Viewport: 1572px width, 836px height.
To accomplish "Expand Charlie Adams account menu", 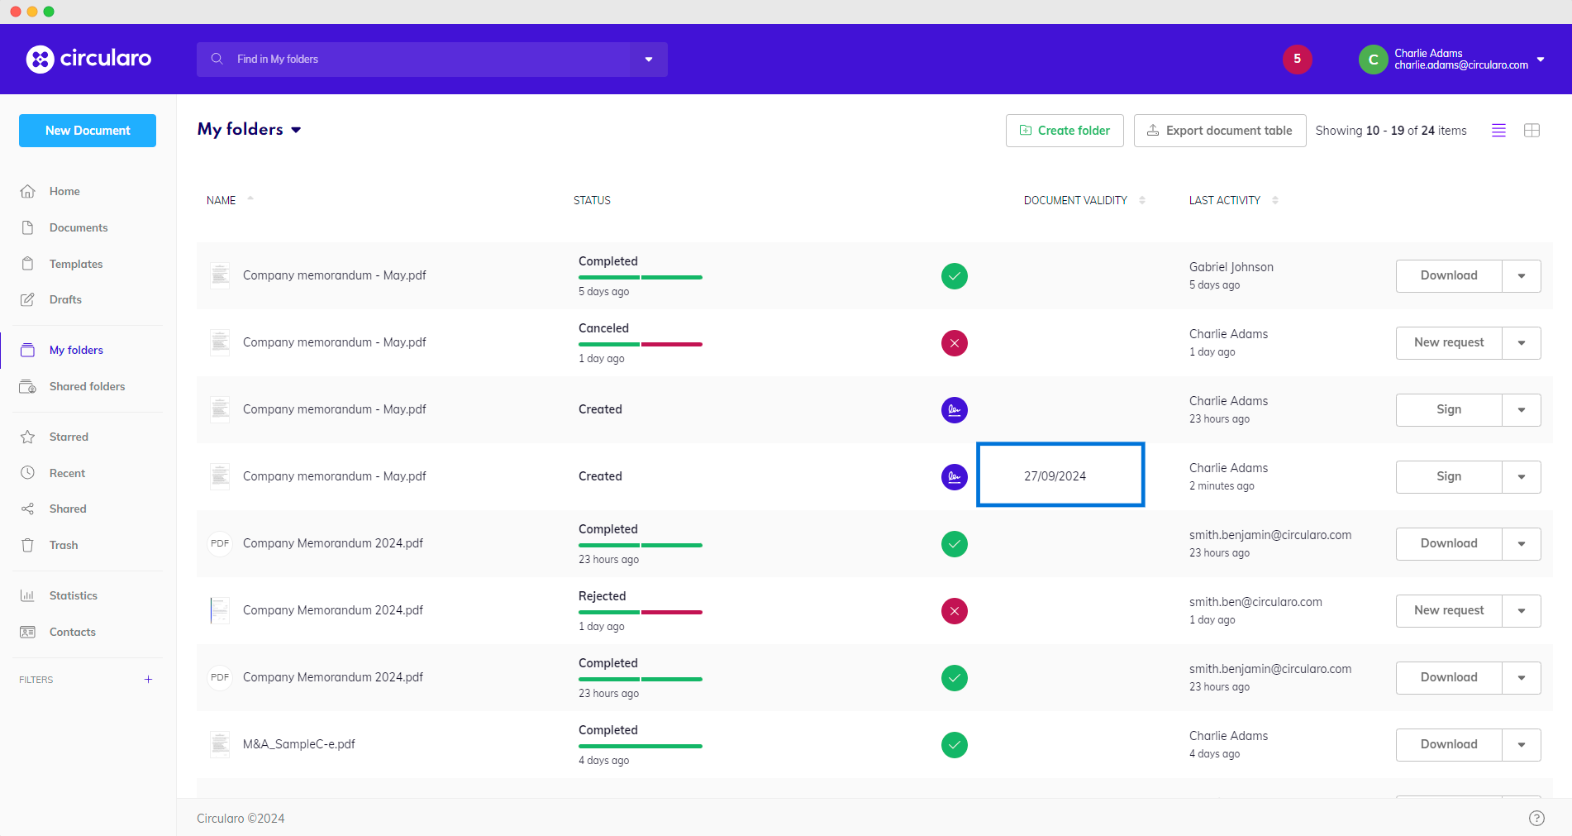I will (1541, 60).
